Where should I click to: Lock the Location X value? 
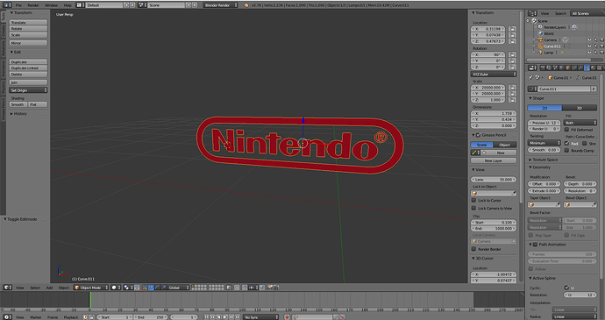point(512,29)
